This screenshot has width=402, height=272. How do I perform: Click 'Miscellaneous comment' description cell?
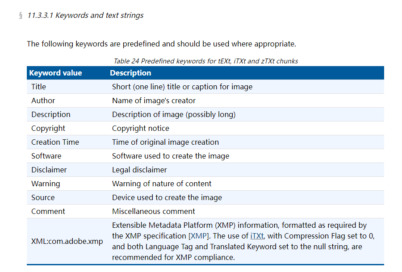click(x=246, y=211)
